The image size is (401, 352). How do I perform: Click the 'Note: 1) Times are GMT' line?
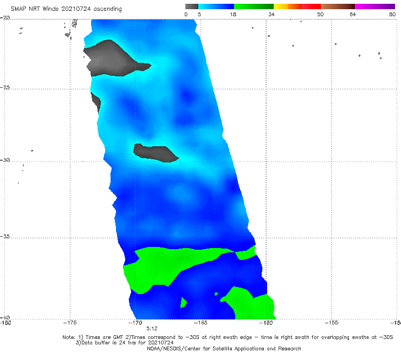pyautogui.click(x=228, y=337)
